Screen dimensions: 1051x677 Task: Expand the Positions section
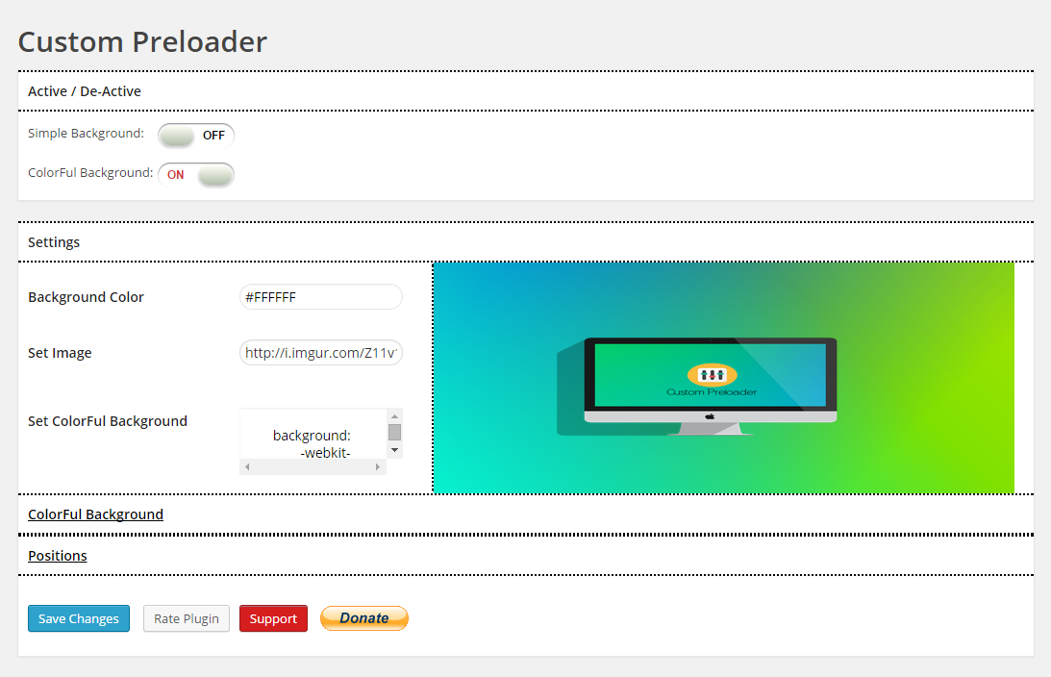pyautogui.click(x=58, y=556)
